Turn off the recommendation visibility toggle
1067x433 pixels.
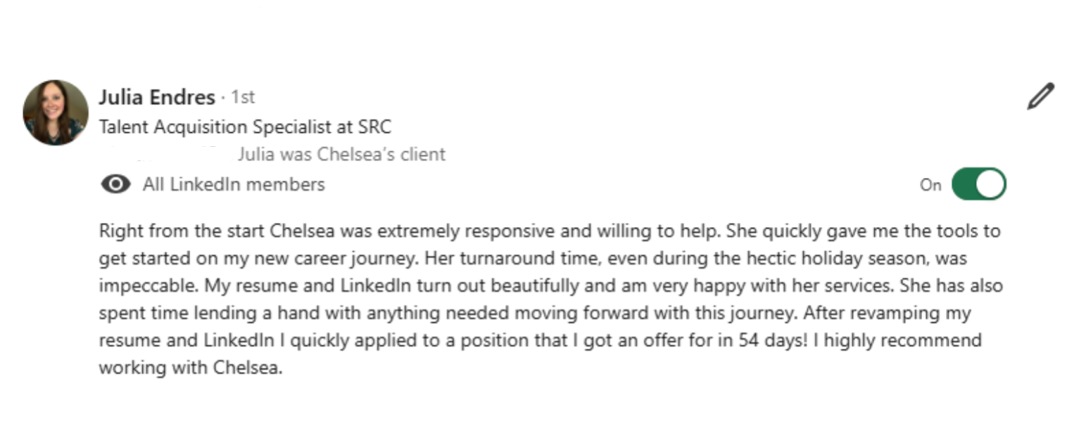(x=978, y=184)
